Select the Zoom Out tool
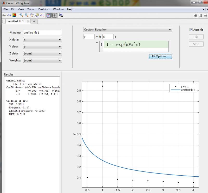This screenshot has width=208, height=193. (26, 15)
